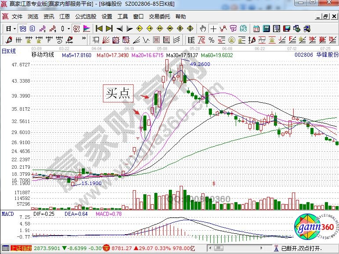Viewport: 339px width, 254px height.
Task: Activate the crosshair cursor tool
Action: coord(213,29)
